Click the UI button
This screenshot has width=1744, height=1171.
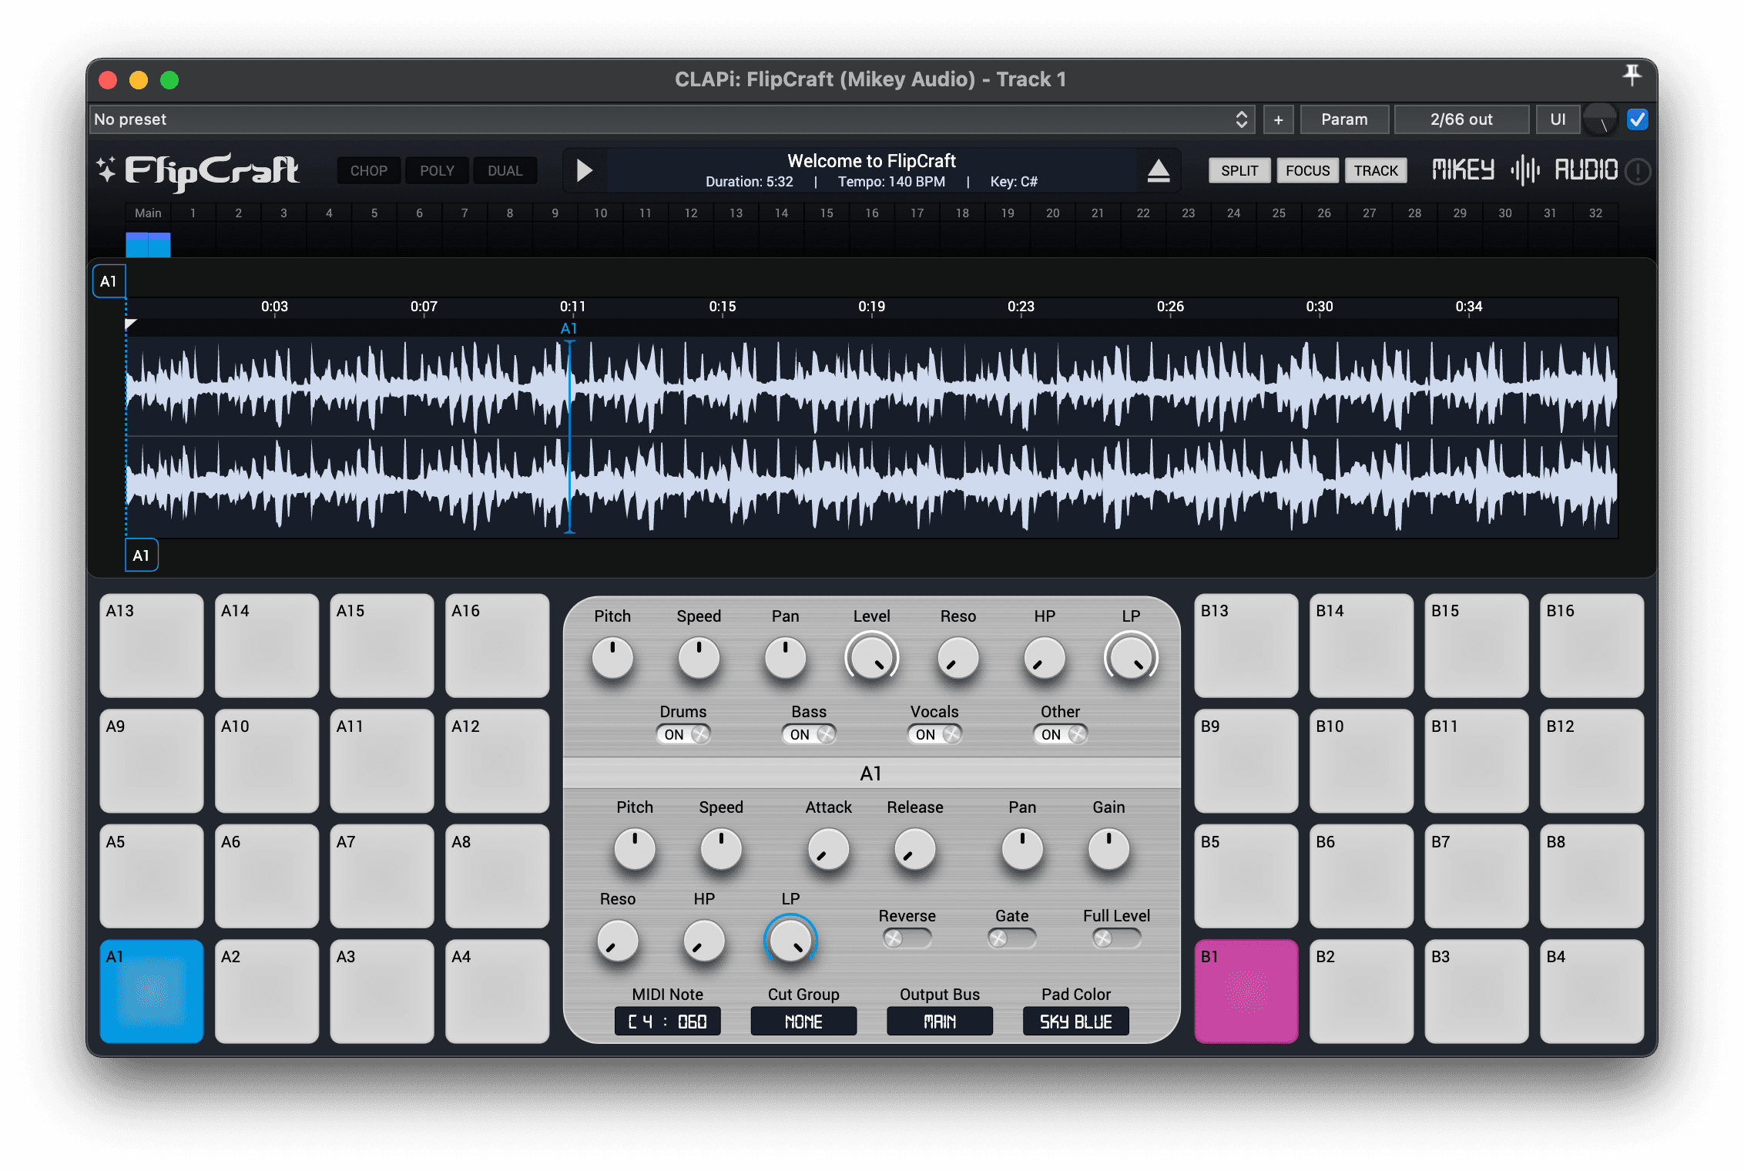(x=1558, y=119)
